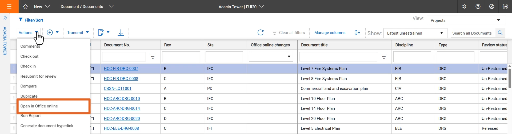Click Discipline column header
Viewport: 512px width, 134px height.
pos(404,45)
